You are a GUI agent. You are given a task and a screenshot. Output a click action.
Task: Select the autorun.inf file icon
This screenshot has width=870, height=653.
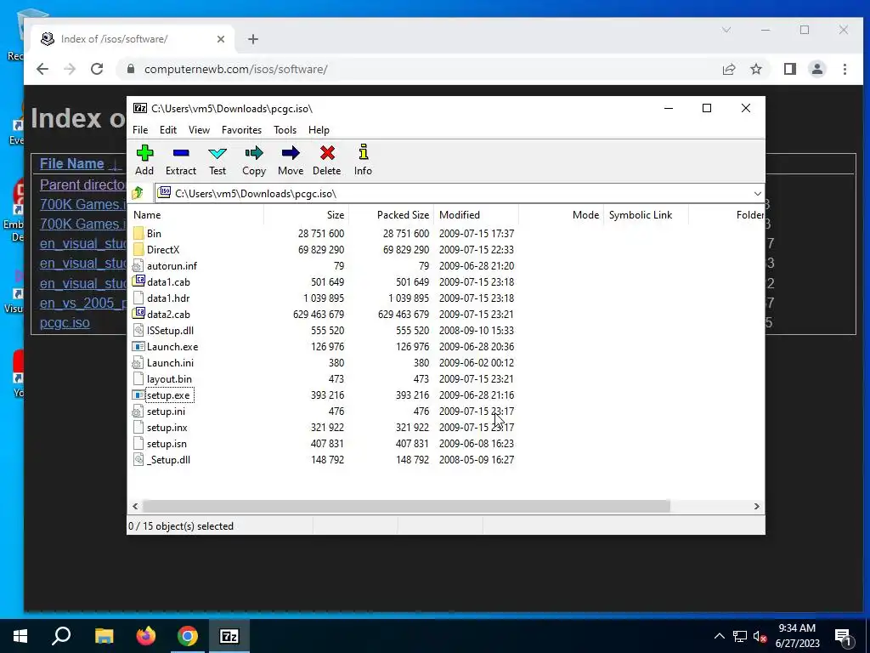point(138,266)
